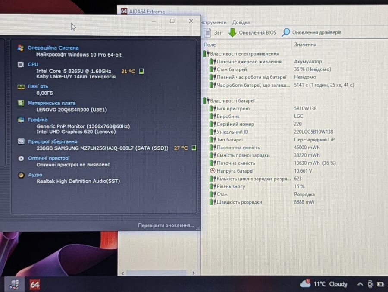Viewport: 388px width, 292px height.
Task: Open the Оптичні пристрої section link
Action: pos(49,158)
